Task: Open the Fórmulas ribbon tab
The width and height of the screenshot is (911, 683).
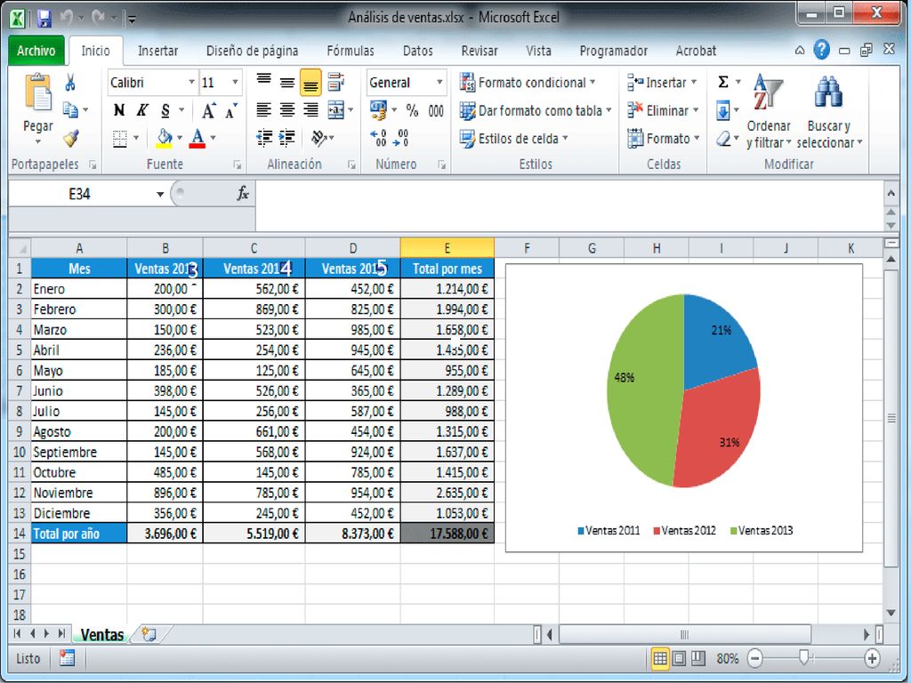Action: [x=351, y=51]
